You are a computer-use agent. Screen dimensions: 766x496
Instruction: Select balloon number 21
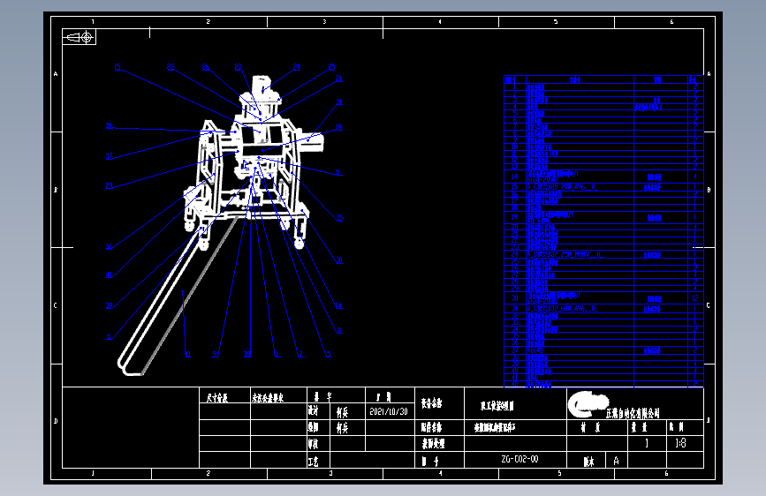pyautogui.click(x=338, y=79)
